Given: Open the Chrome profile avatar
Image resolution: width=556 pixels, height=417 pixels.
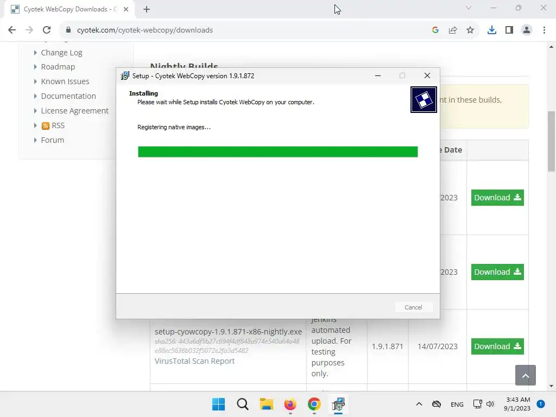Looking at the screenshot, I should [x=527, y=30].
